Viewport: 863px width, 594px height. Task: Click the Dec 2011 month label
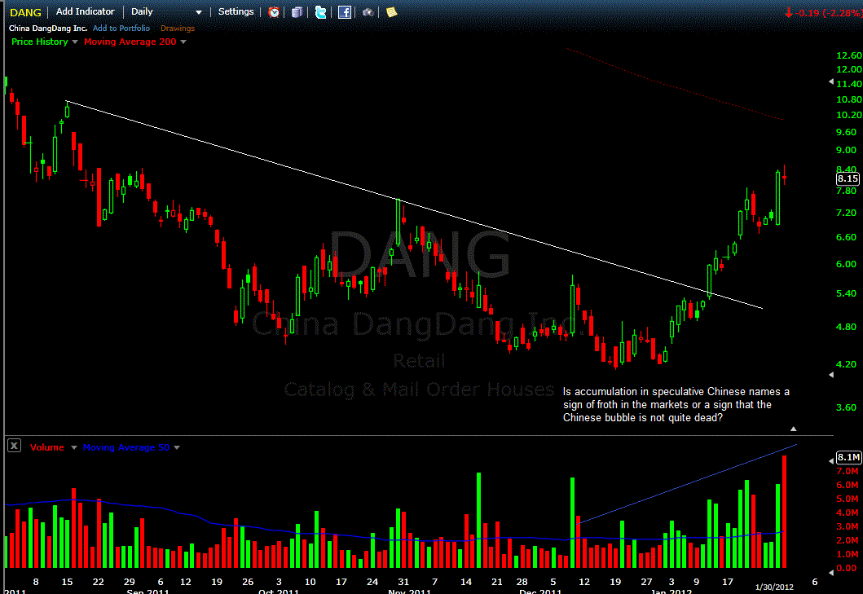(x=540, y=592)
